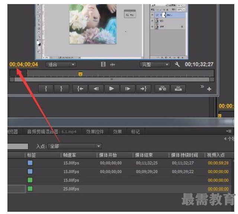Step back one frame
Image resolution: width=238 pixels, height=214 pixels.
pyautogui.click(x=96, y=88)
